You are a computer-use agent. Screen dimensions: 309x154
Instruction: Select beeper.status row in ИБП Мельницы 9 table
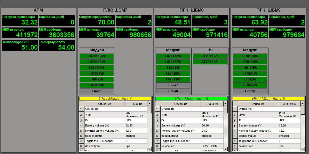(x=258, y=136)
